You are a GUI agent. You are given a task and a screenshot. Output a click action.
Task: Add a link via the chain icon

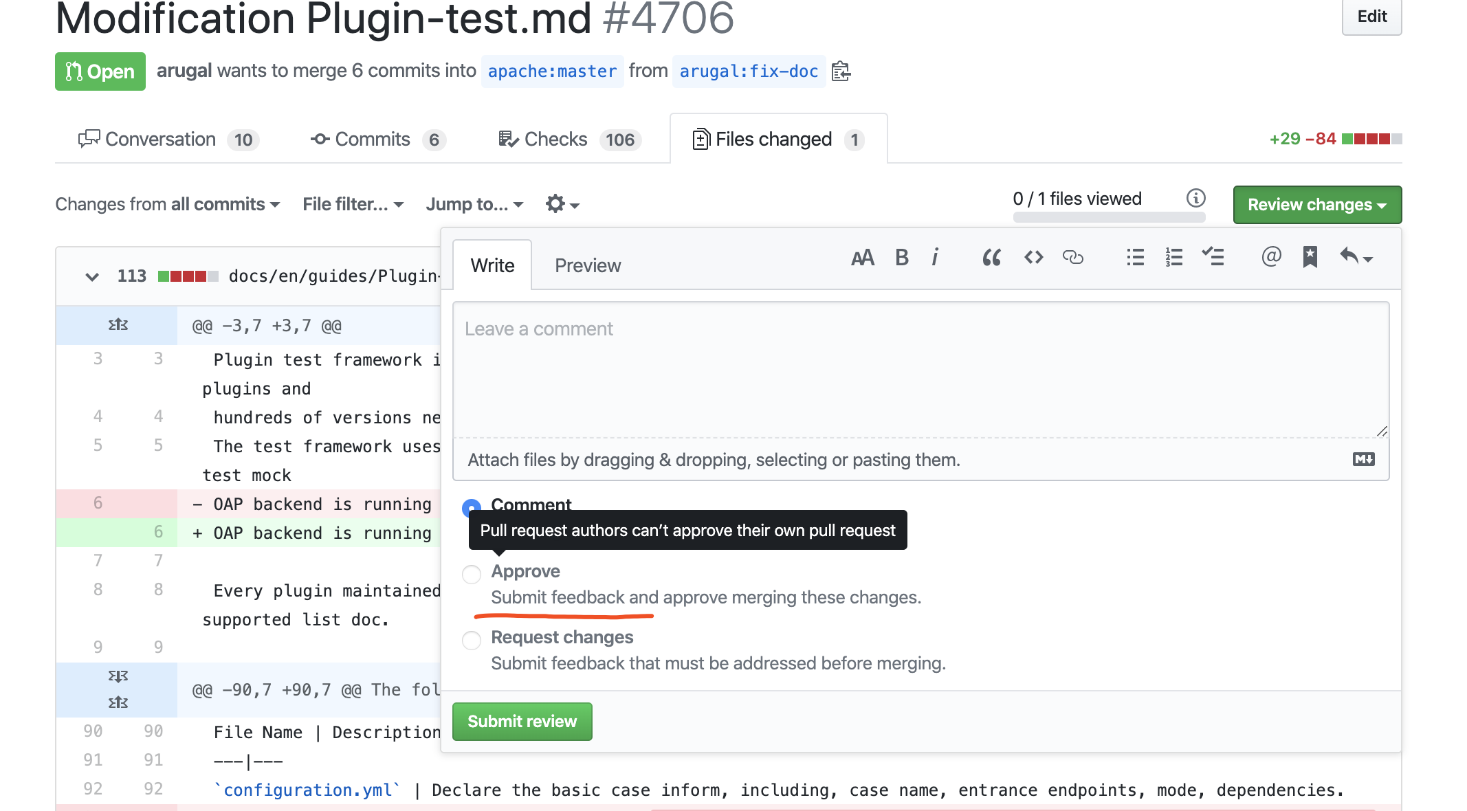[1072, 258]
